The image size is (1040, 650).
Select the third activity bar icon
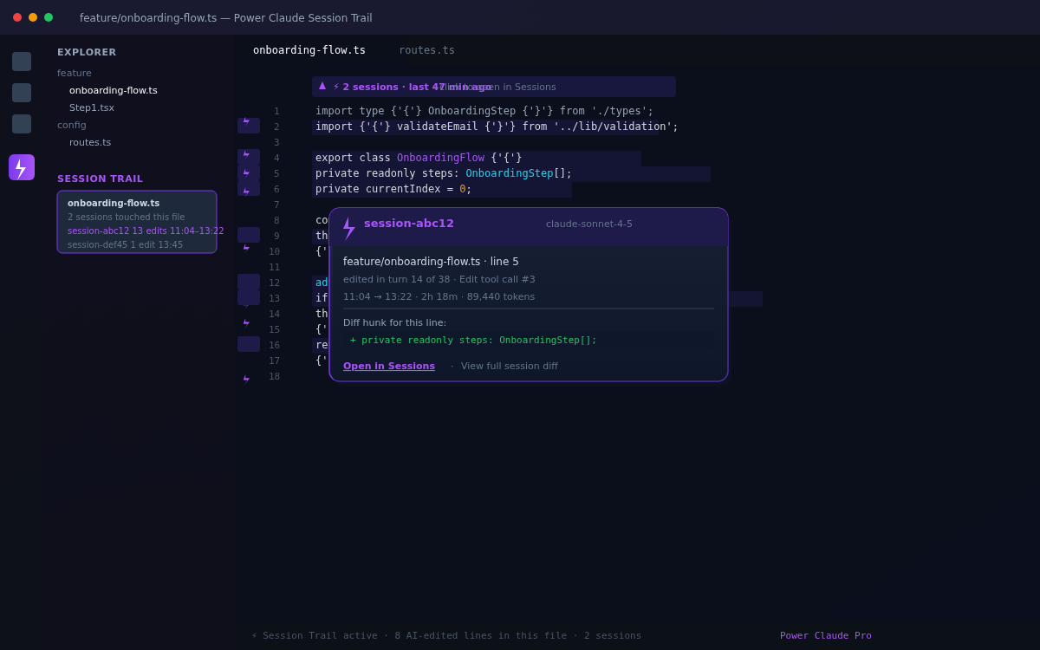point(22,124)
